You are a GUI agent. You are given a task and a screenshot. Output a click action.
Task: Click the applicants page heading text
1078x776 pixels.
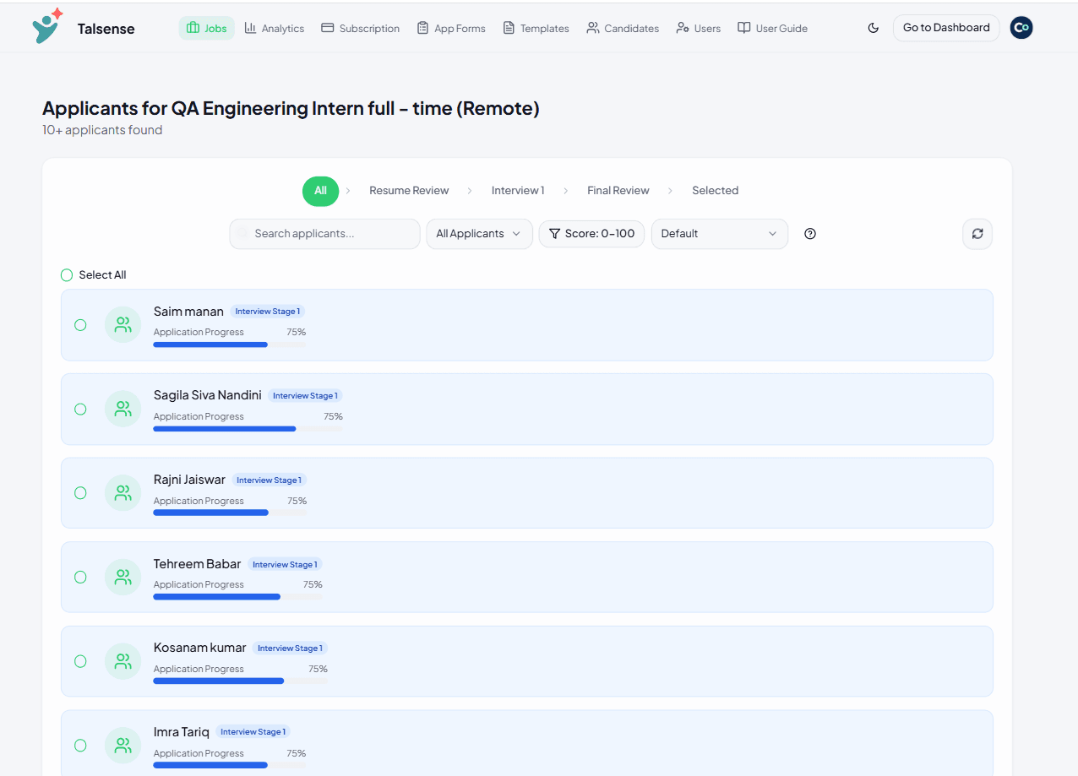(x=291, y=109)
